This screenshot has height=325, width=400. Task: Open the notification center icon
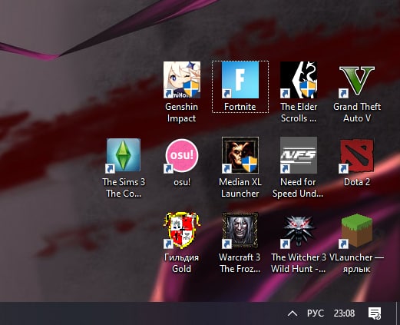point(375,313)
